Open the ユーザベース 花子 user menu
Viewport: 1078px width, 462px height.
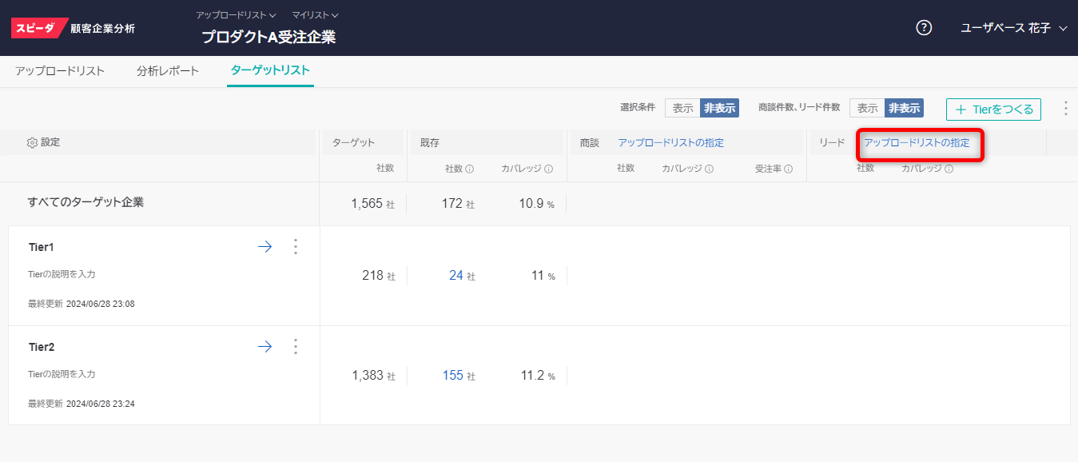[1013, 28]
